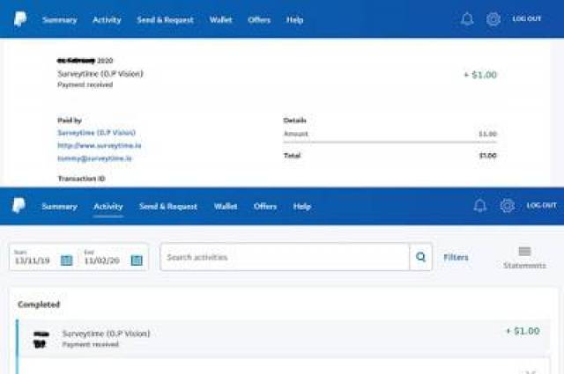Open Send & Request above the transaction details

165,19
